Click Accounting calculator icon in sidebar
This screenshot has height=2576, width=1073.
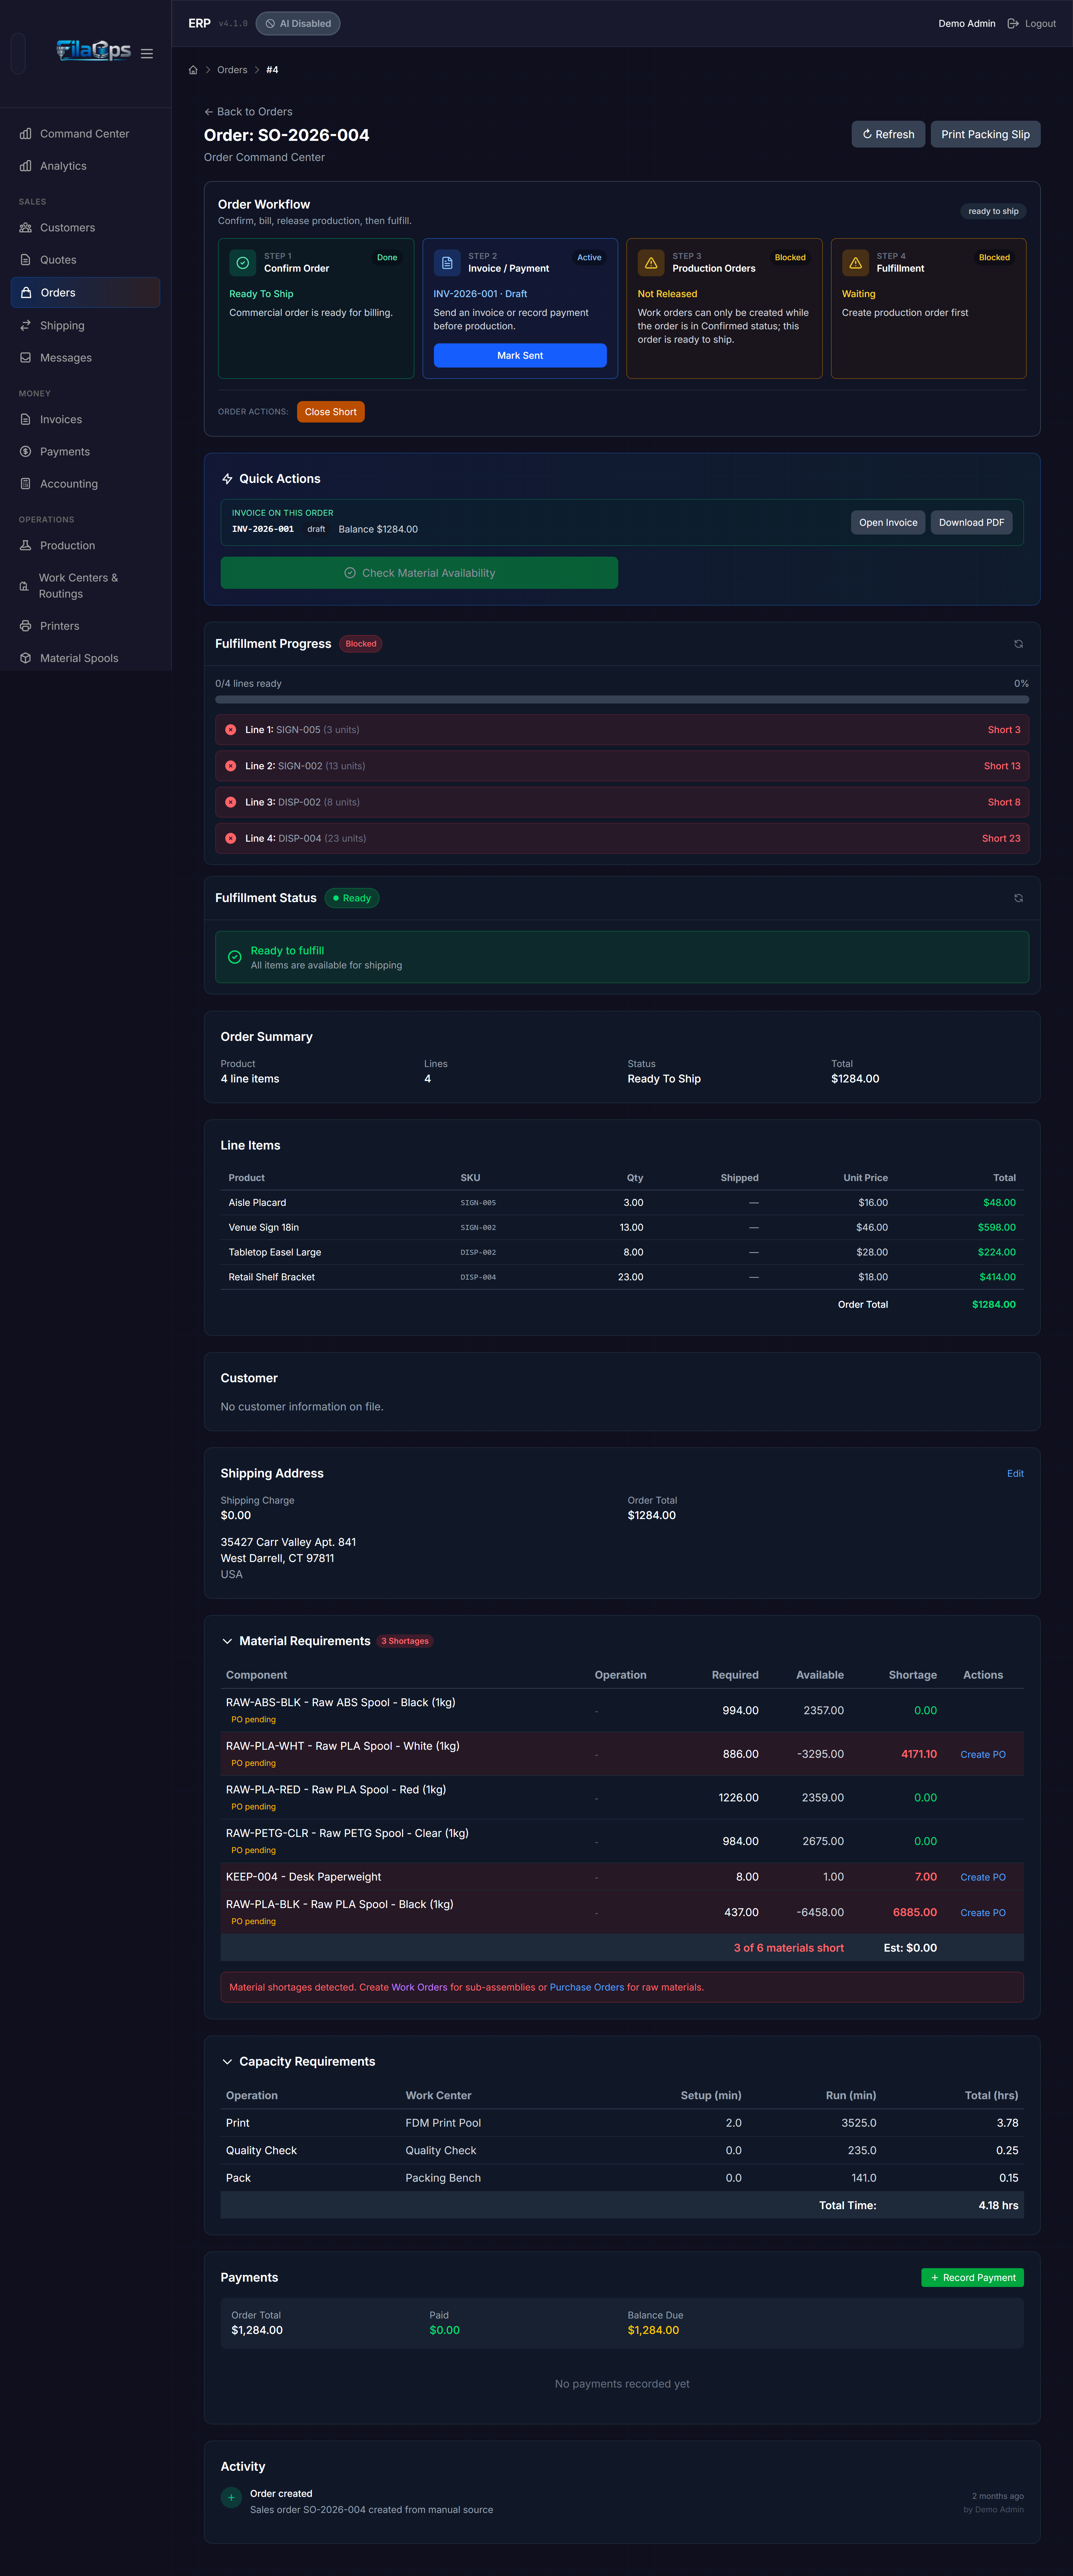[26, 484]
